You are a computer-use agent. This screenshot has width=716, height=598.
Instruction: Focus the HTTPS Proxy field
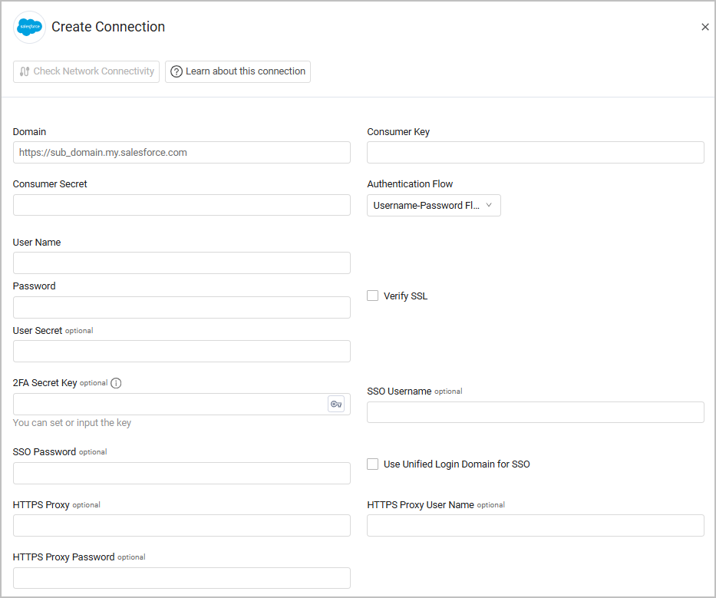click(182, 526)
